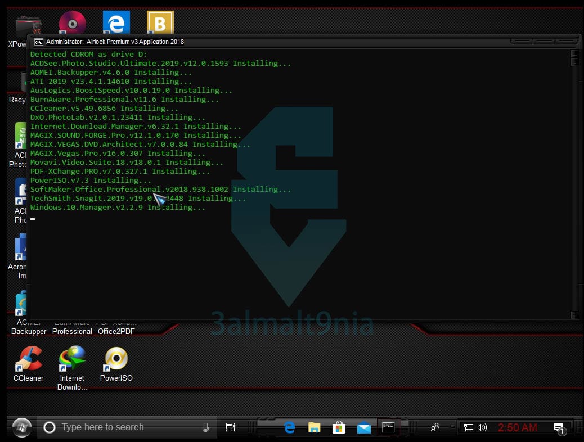The image size is (584, 442).
Task: Open the yellow B desktop icon
Action: (160, 22)
